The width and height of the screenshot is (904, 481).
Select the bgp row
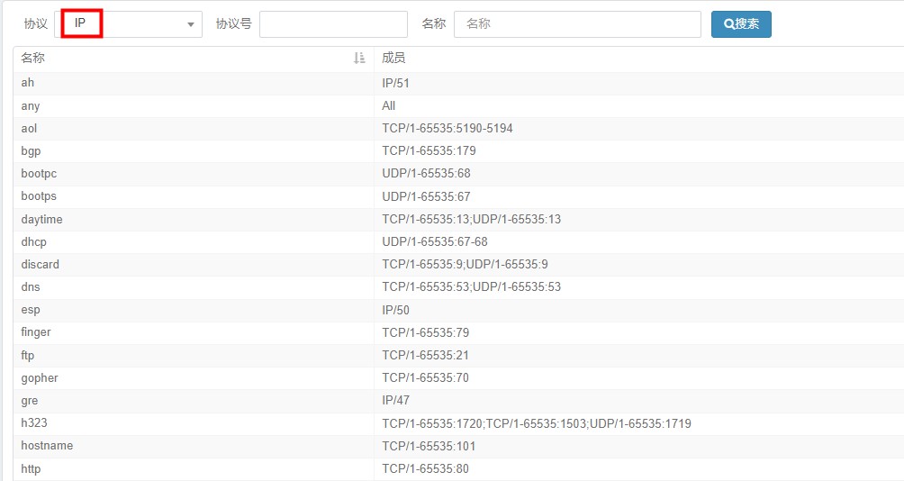click(458, 151)
